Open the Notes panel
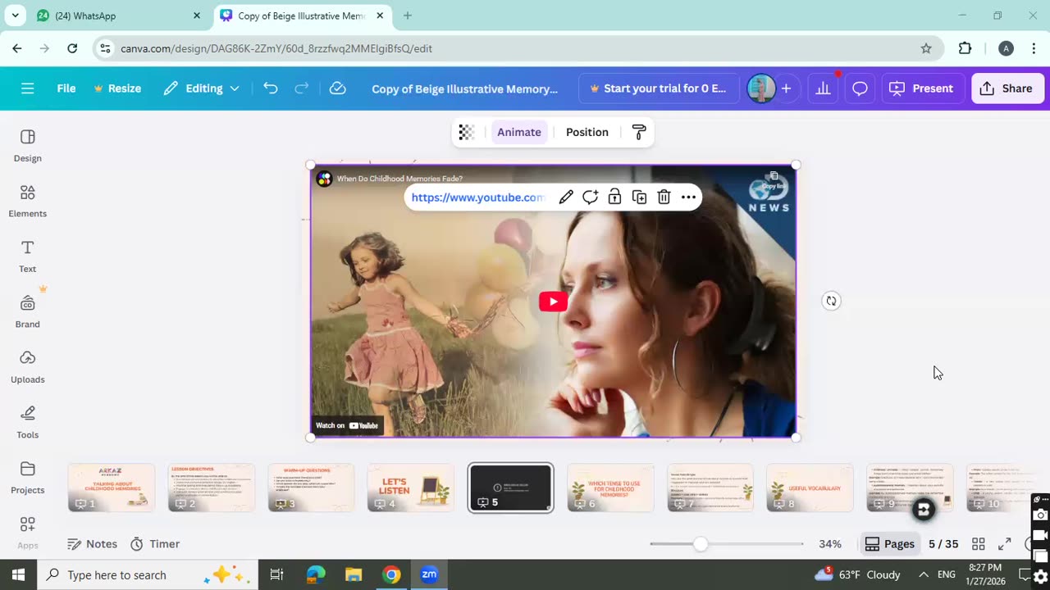The image size is (1050, 590). pyautogui.click(x=92, y=544)
